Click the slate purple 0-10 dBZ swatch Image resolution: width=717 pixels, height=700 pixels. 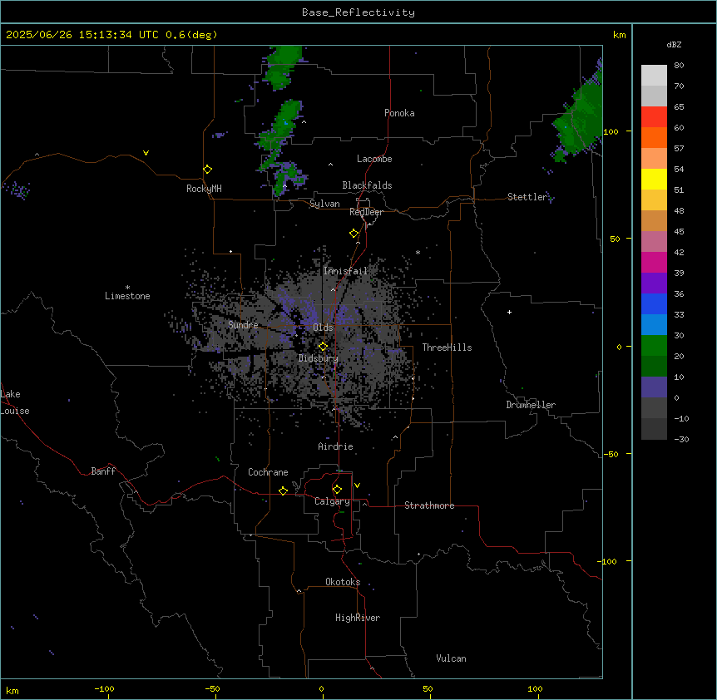point(654,387)
